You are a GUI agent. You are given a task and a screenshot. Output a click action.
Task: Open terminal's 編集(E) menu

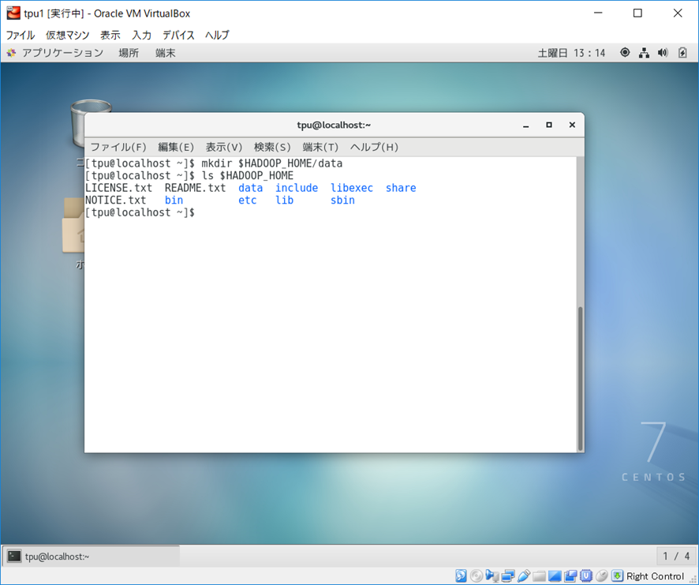point(175,147)
